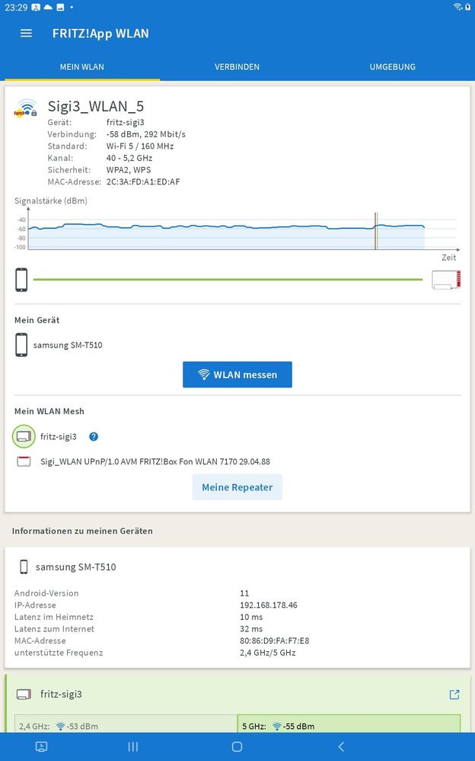Image resolution: width=475 pixels, height=761 pixels.
Task: Tap the FRITZ!Box router icon beside the connection line
Action: [446, 280]
